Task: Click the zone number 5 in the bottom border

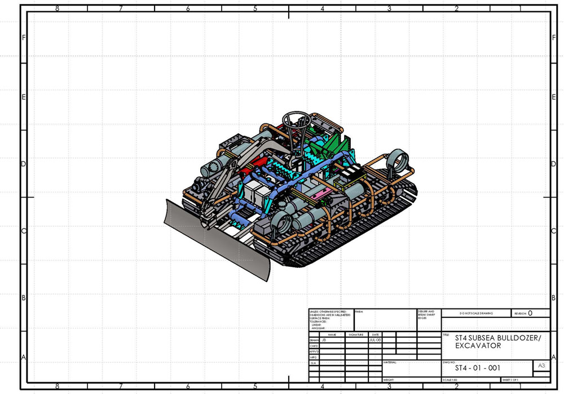Action: 255,387
